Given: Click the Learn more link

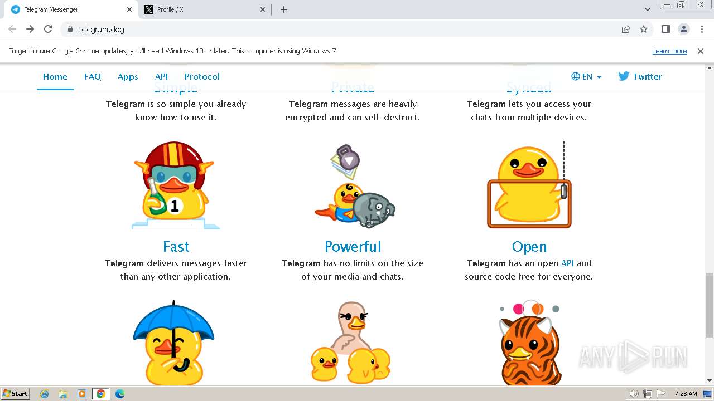Looking at the screenshot, I should pos(669,51).
